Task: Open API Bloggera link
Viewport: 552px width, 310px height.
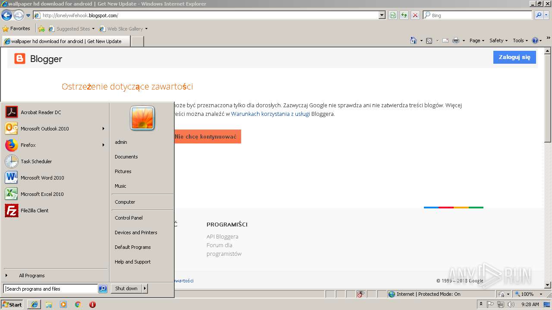Action: point(222,236)
